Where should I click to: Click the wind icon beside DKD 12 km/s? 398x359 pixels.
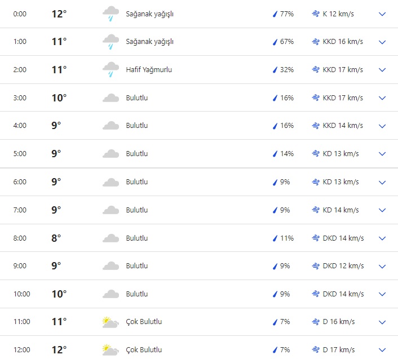pos(316,266)
